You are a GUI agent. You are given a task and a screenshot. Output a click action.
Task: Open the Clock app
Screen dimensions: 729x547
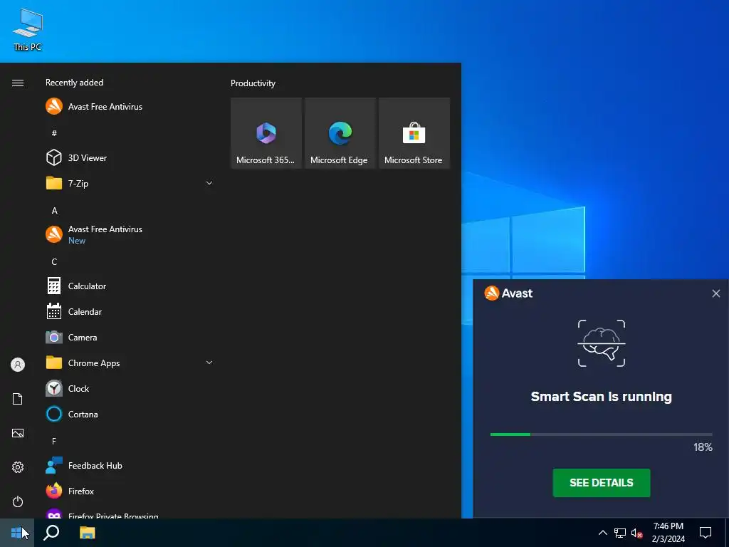click(x=129, y=388)
